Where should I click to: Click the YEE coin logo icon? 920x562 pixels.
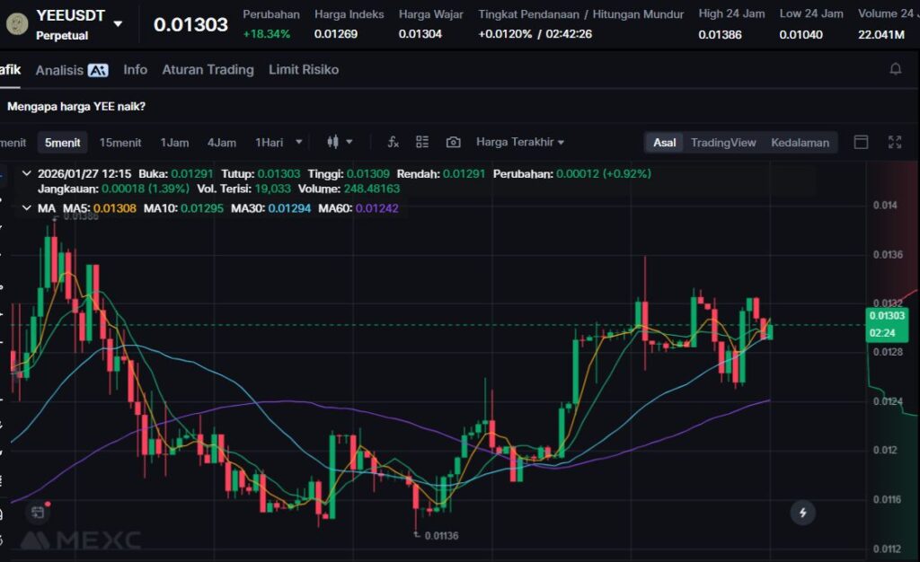[15, 23]
